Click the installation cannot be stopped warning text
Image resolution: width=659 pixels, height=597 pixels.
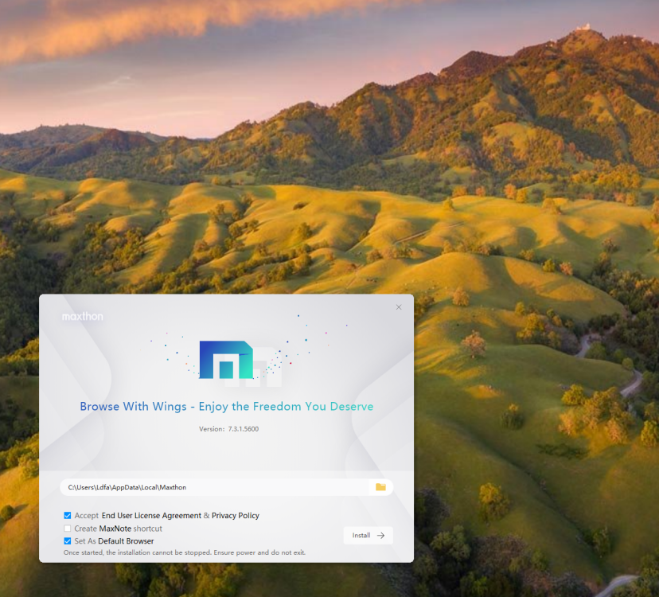(x=184, y=552)
